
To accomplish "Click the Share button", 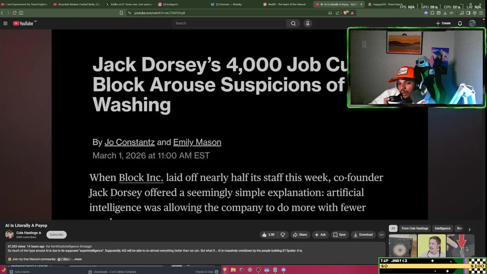I will [300, 235].
